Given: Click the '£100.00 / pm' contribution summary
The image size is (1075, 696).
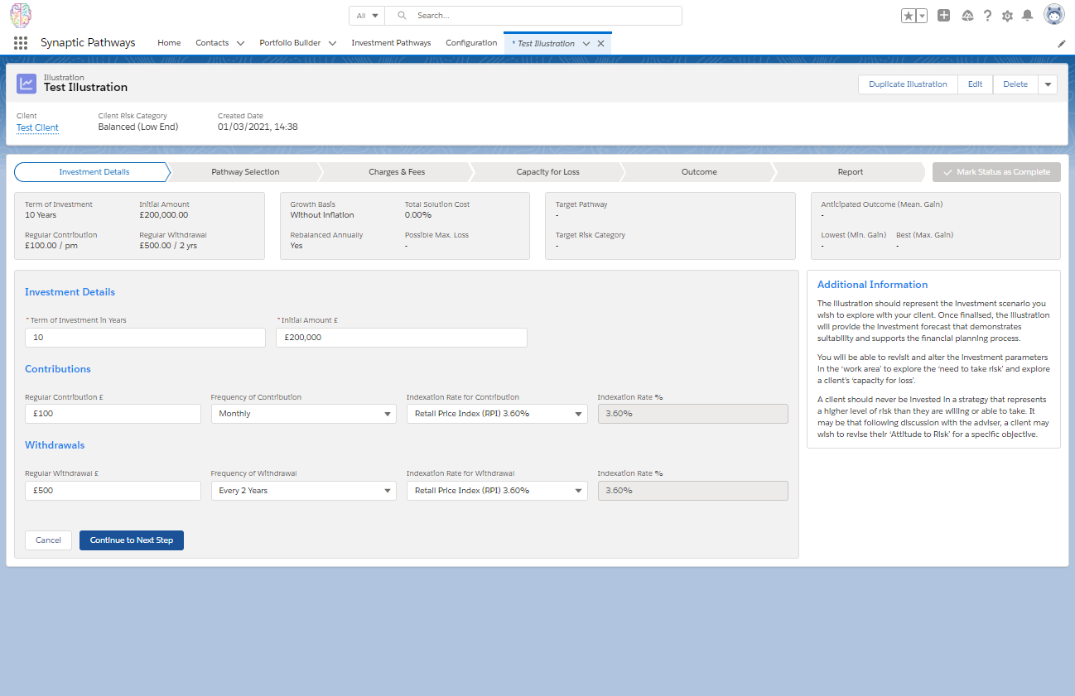Looking at the screenshot, I should (51, 246).
